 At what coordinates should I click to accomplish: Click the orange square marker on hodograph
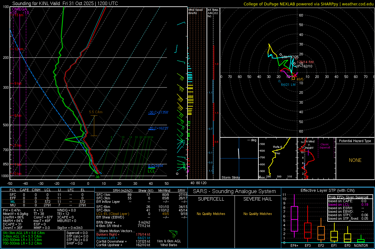(x=293, y=78)
